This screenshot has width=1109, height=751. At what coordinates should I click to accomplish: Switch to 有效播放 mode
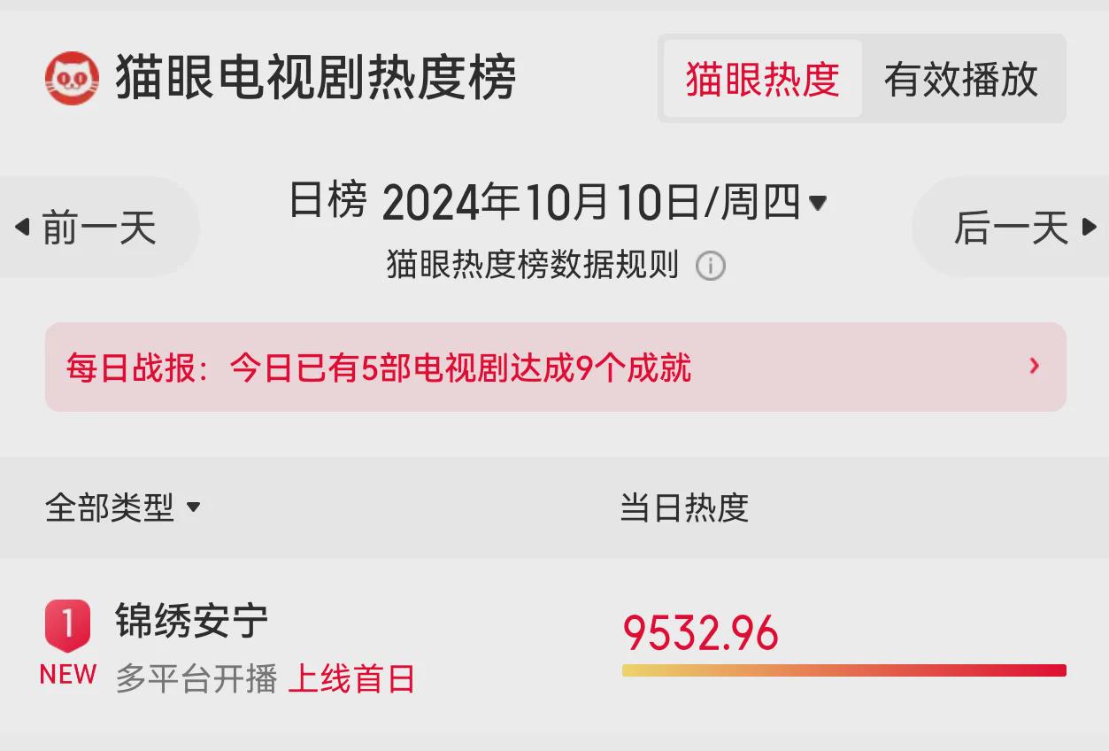[961, 79]
